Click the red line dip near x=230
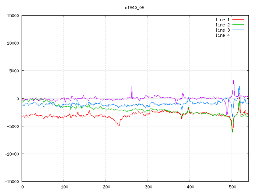 119,125
